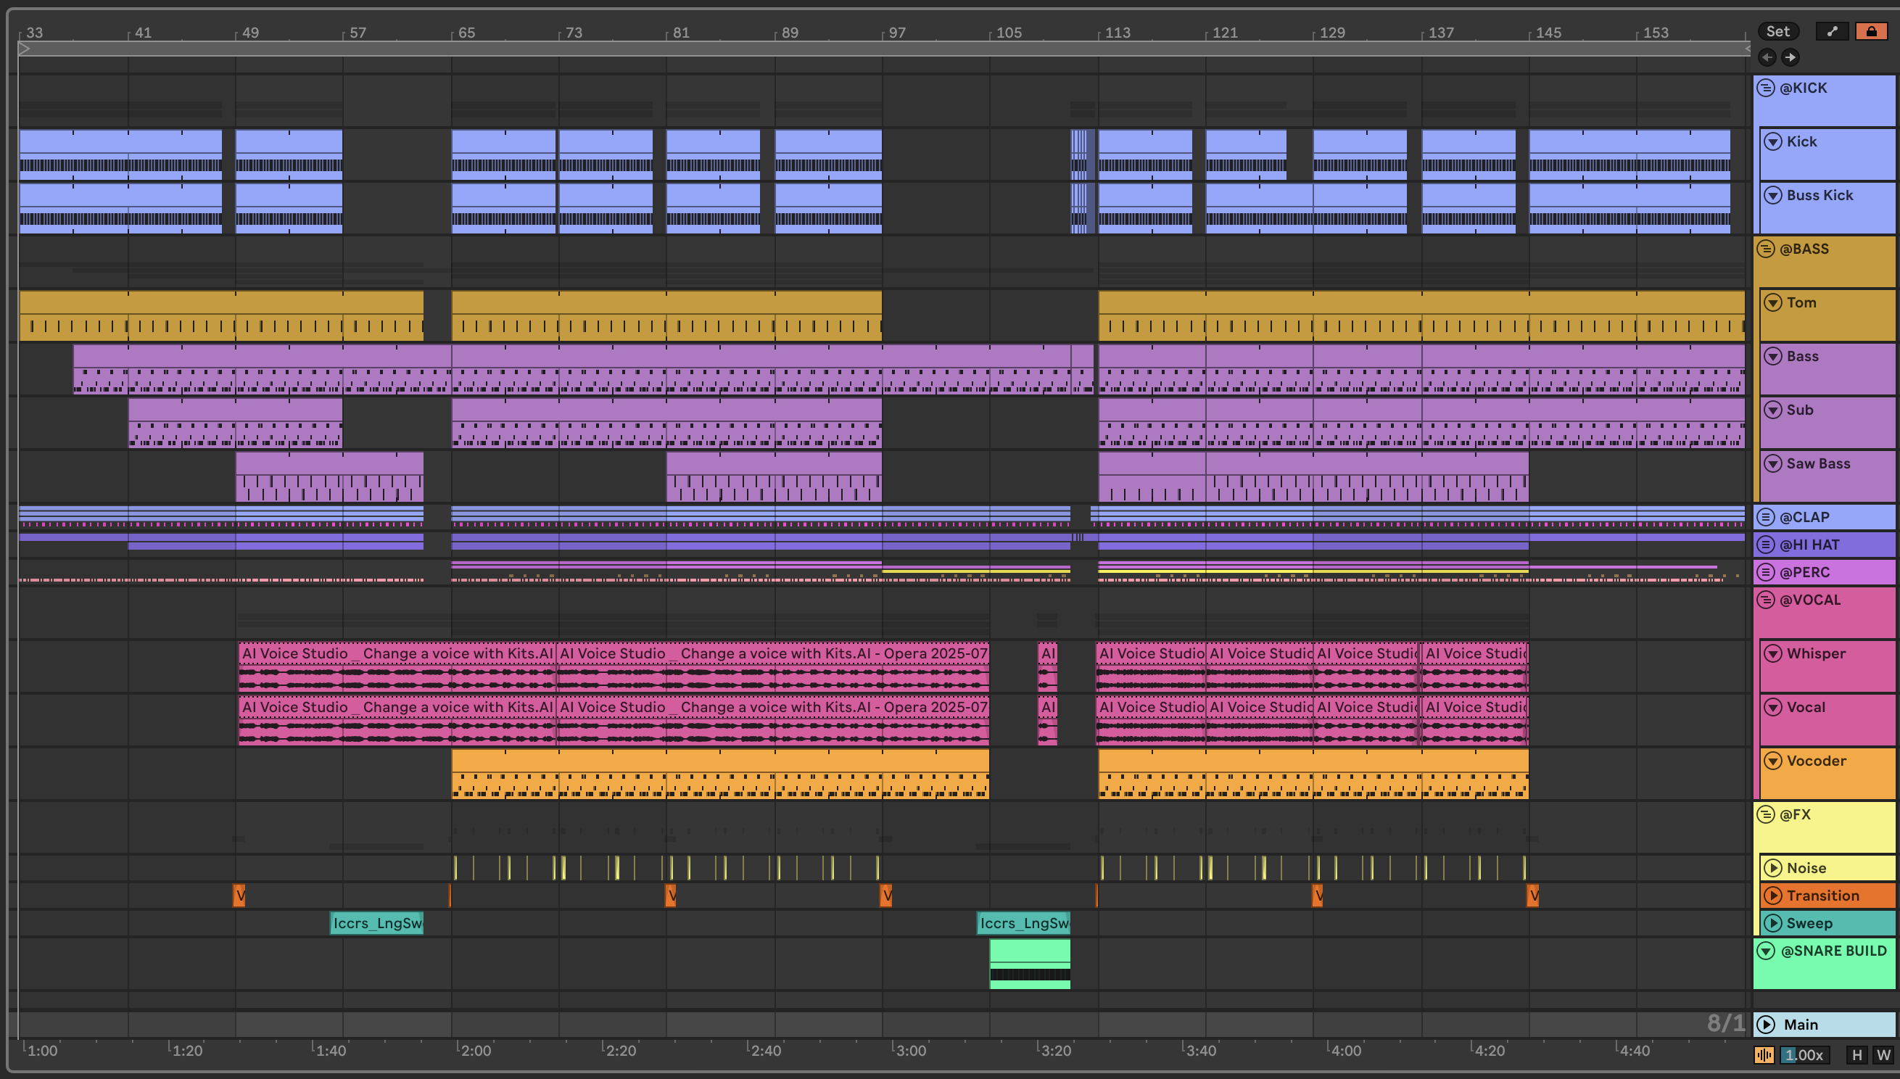This screenshot has height=1079, width=1900.
Task: Select the Kick clip starting at bar 89
Action: [828, 156]
